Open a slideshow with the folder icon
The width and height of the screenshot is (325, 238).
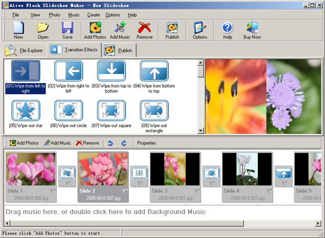(43, 30)
